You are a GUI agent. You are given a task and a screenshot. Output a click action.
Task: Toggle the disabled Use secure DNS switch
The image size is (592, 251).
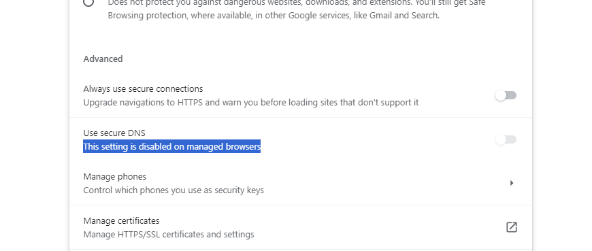point(506,139)
